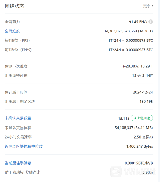The image size is (160, 182).
Task: Click the remaining blocks value 150,195
Action: (146, 102)
